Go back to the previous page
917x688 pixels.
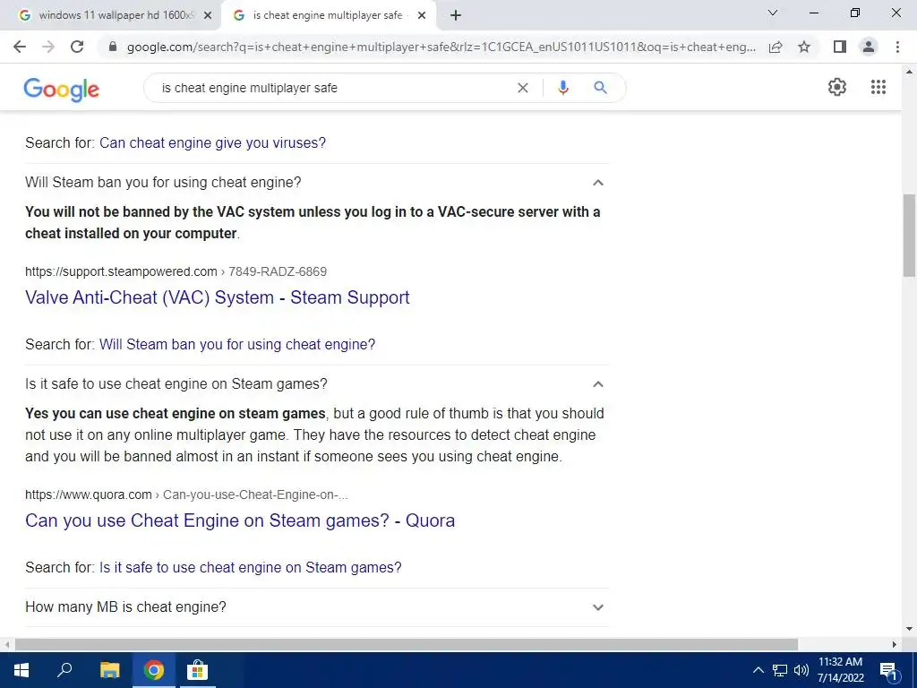pos(20,47)
